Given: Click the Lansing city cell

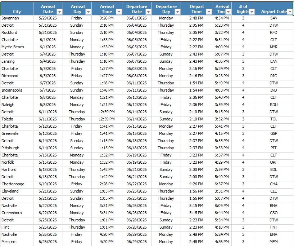Looking at the screenshot, I should click(x=17, y=61).
